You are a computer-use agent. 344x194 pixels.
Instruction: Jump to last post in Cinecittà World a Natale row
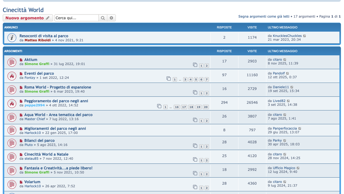(x=285, y=154)
